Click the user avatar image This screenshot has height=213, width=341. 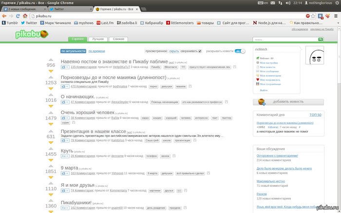coord(316,58)
